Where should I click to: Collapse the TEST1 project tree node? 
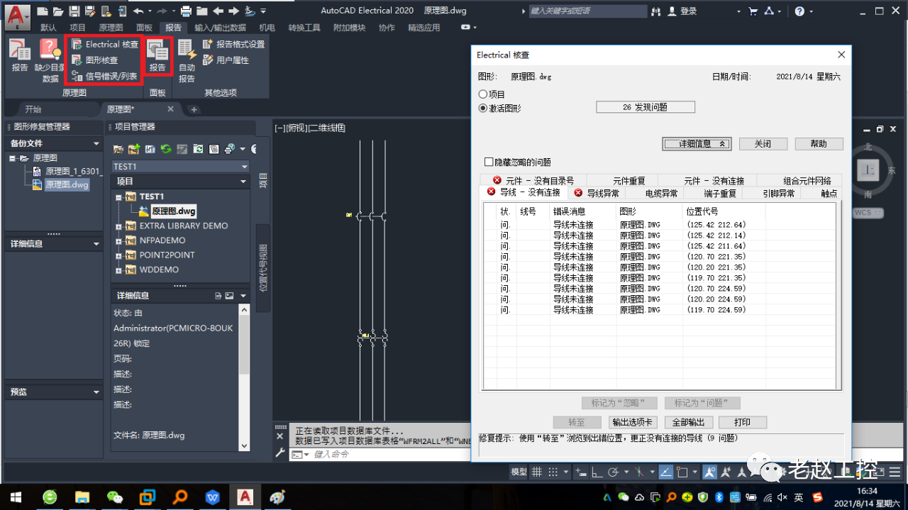[118, 196]
